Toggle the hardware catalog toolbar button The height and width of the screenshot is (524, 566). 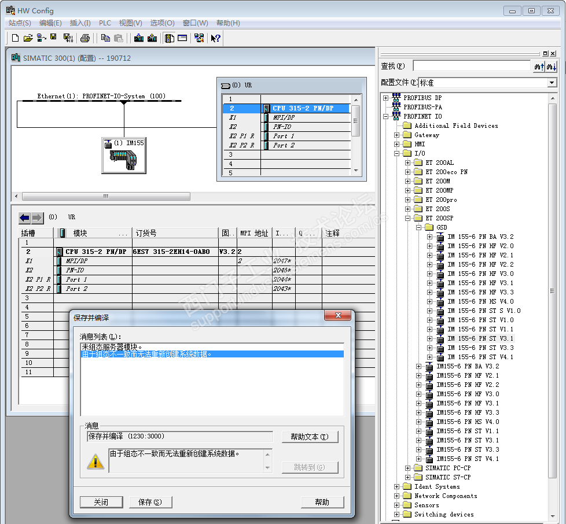point(170,38)
